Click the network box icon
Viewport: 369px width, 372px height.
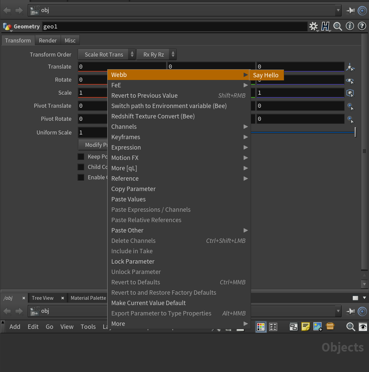click(293, 327)
